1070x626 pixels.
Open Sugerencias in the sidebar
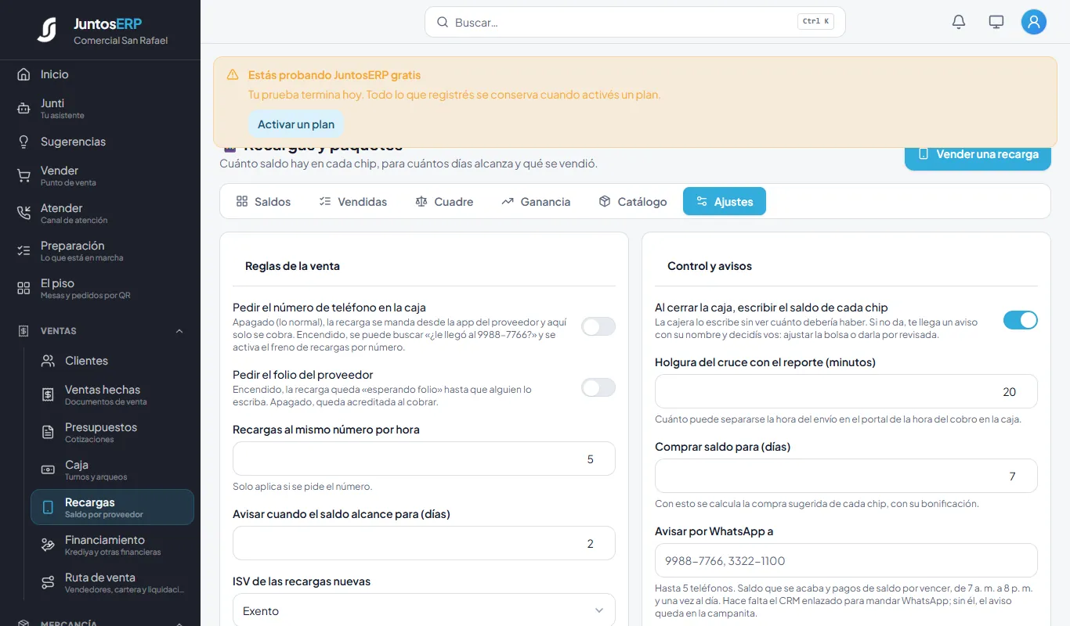100,142
